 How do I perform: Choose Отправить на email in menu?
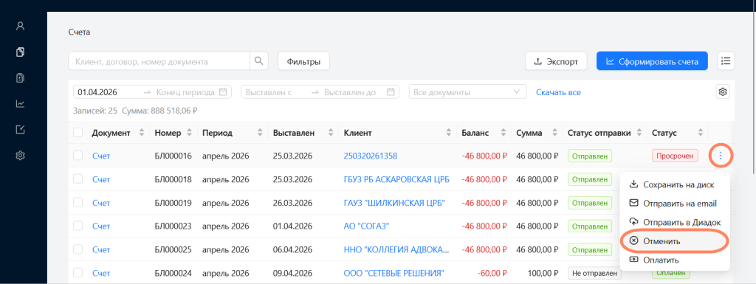click(674, 204)
